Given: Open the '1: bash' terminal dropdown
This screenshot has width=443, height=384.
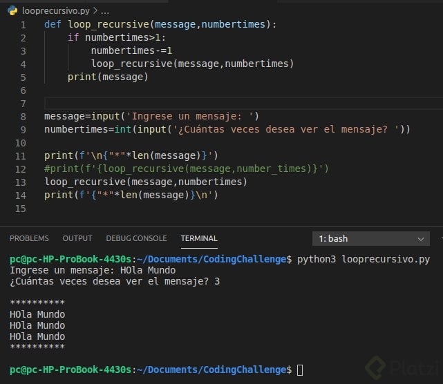Looking at the screenshot, I should pos(371,238).
